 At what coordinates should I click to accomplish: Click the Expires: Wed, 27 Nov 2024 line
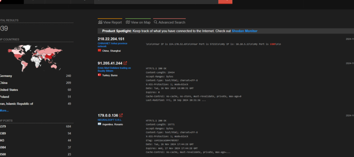click(172, 148)
